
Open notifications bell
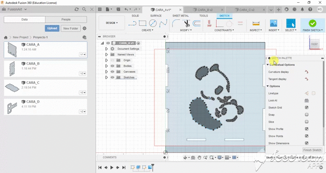click(x=302, y=9)
